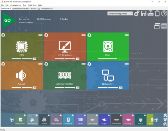The width and height of the screenshot is (168, 131).
Task: Open the Configuration menu
Action: (x=16, y=5)
